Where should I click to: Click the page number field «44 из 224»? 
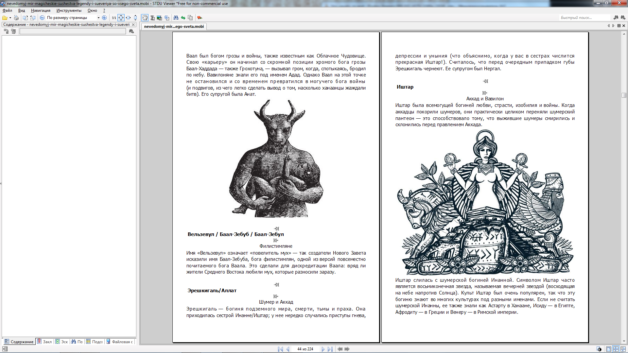coord(305,349)
